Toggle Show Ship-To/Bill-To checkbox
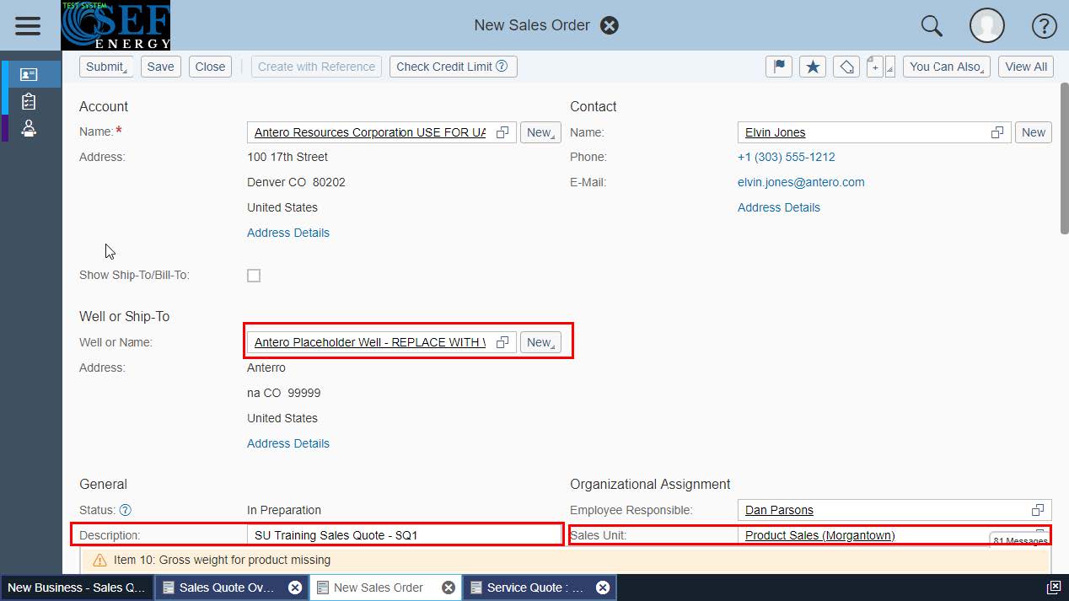 tap(254, 276)
